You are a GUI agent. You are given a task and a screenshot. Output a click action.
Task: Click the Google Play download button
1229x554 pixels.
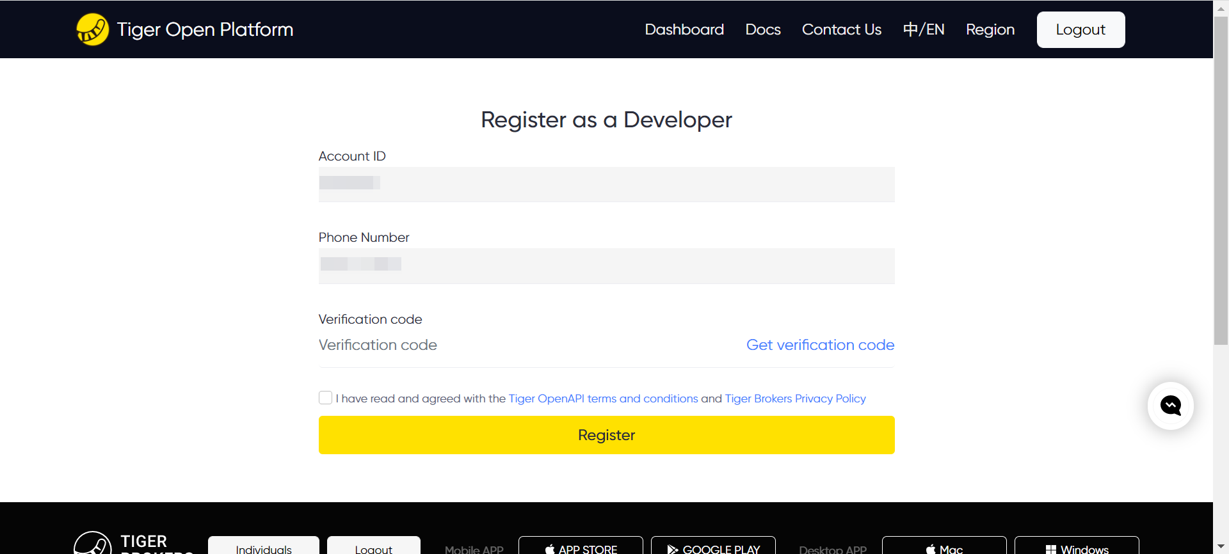[713, 548]
